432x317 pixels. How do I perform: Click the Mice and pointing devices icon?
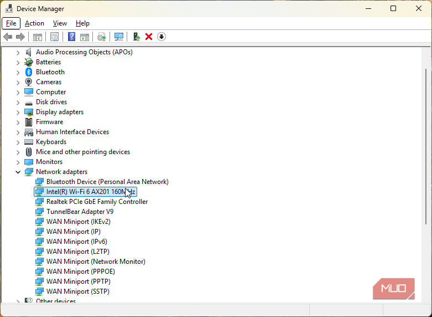pos(29,152)
